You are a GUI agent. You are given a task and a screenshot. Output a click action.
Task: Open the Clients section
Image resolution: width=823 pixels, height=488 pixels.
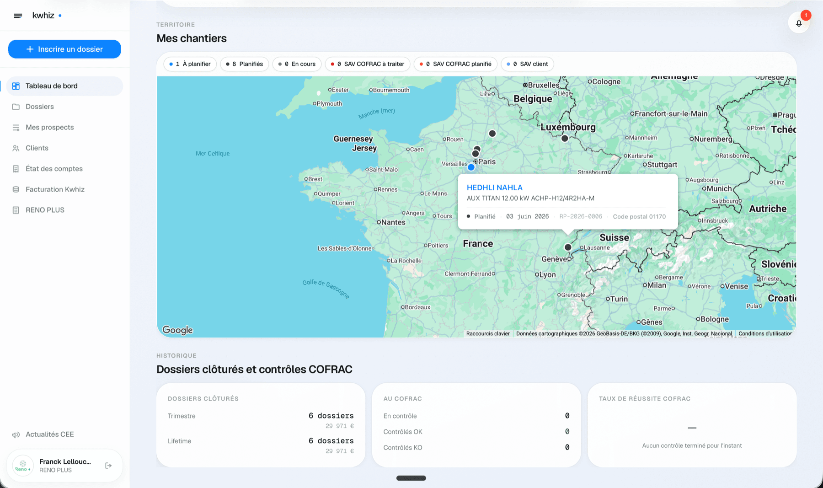(64, 148)
